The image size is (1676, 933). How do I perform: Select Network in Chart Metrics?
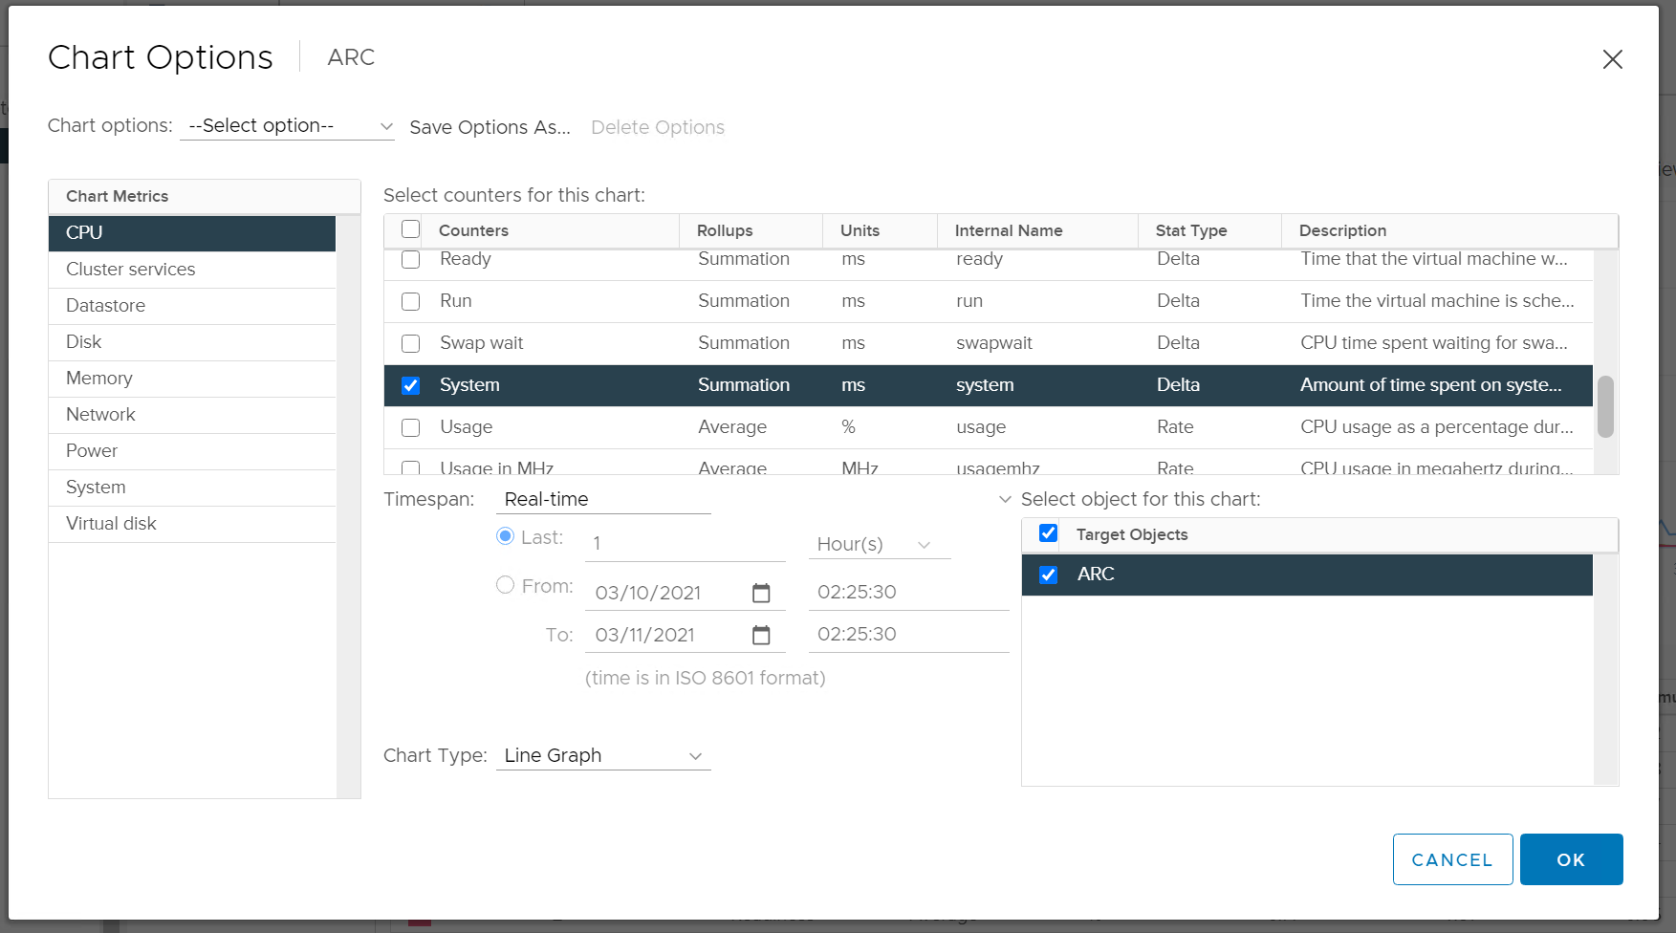(192, 415)
